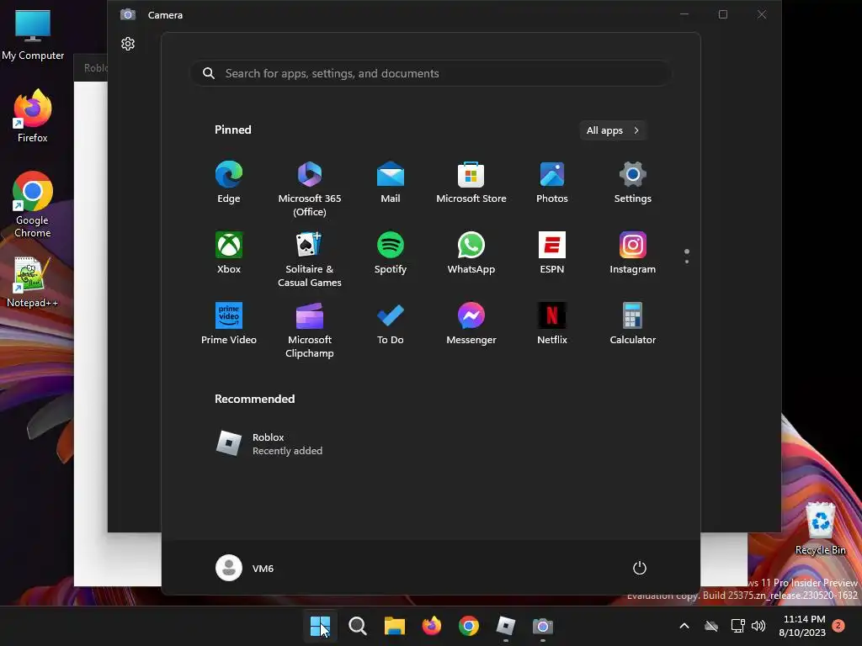862x646 pixels.
Task: Open the Mail app
Action: (x=391, y=183)
